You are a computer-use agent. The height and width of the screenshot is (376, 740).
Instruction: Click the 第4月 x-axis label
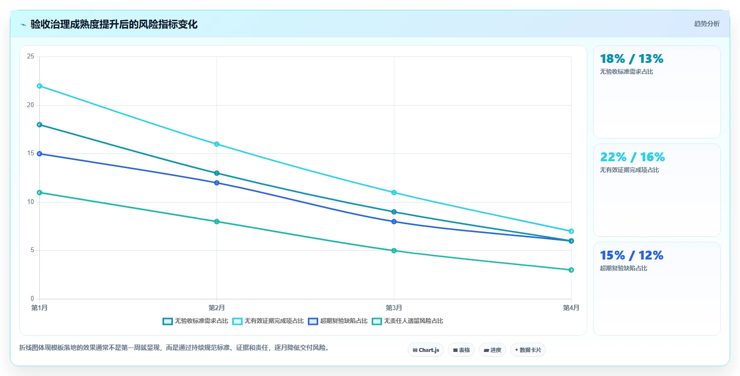(x=571, y=308)
